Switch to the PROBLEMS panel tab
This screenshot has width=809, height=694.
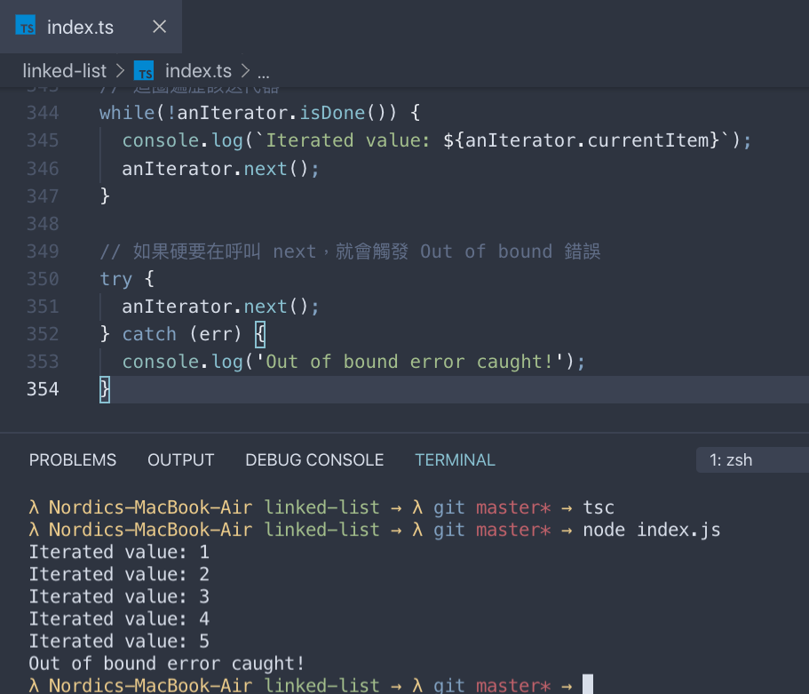73,459
